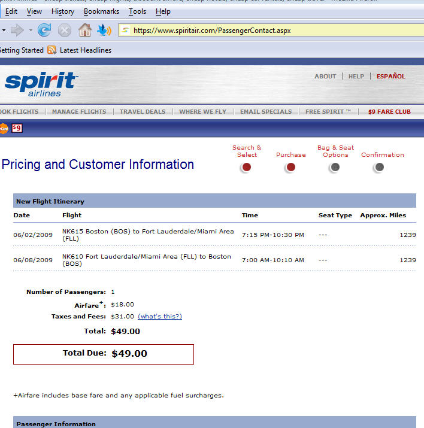
Task: Open the BOOK FLIGHTS nav tab
Action: (19, 112)
